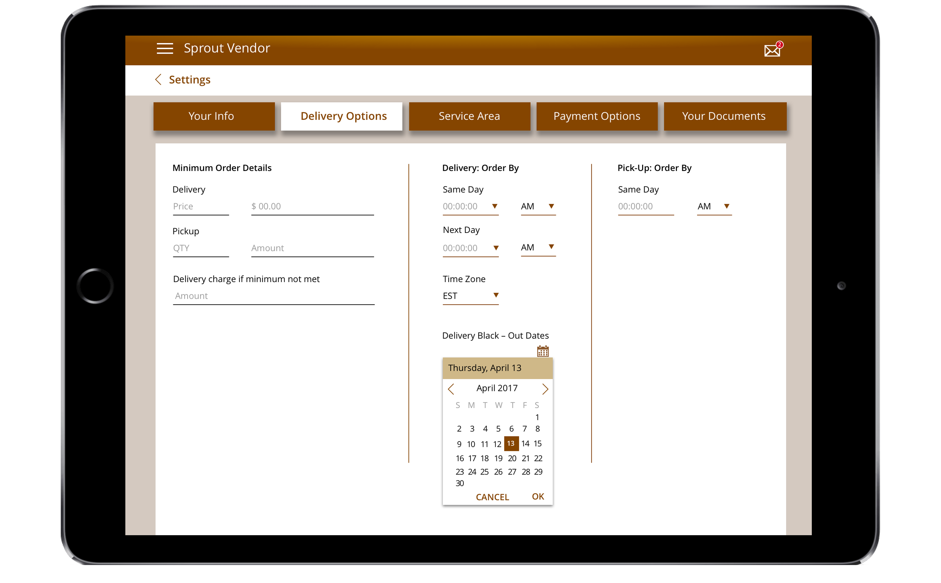This screenshot has width=941, height=583.
Task: Pick April 22 in the calendar
Action: [x=538, y=458]
